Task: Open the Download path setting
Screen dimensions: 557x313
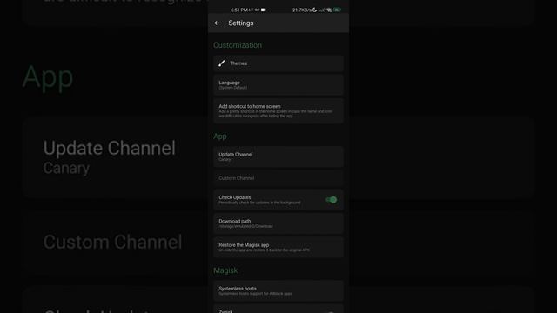Action: pyautogui.click(x=278, y=223)
